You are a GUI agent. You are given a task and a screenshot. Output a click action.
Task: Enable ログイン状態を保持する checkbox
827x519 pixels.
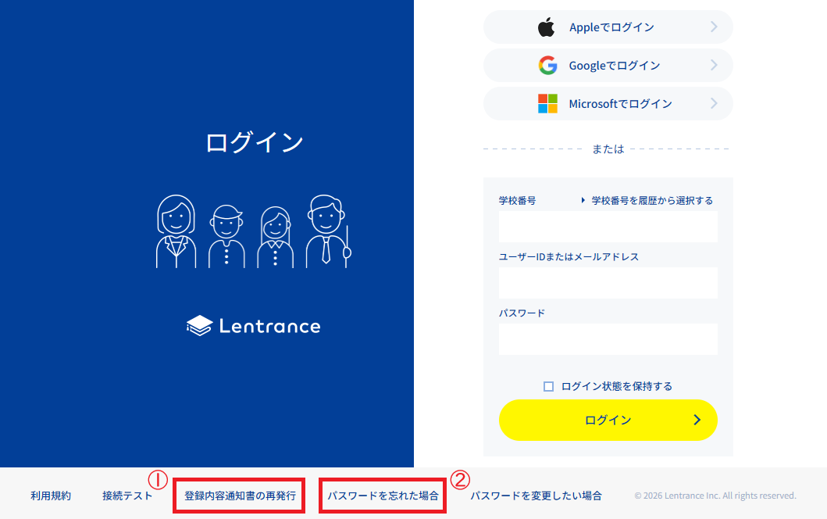547,385
